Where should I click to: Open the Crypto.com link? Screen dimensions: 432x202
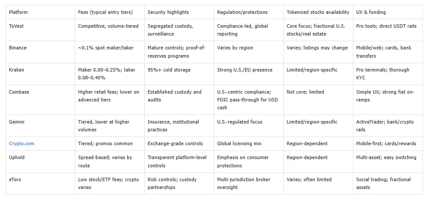[x=21, y=143]
